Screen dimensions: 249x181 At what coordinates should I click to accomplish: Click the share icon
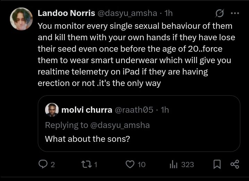tap(235, 164)
